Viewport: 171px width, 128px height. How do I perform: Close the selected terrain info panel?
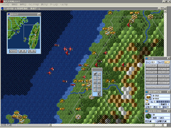pos(168,111)
